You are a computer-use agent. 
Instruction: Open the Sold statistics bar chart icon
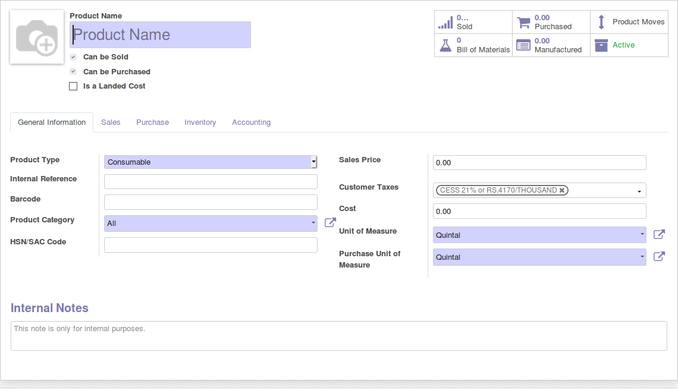pyautogui.click(x=445, y=23)
